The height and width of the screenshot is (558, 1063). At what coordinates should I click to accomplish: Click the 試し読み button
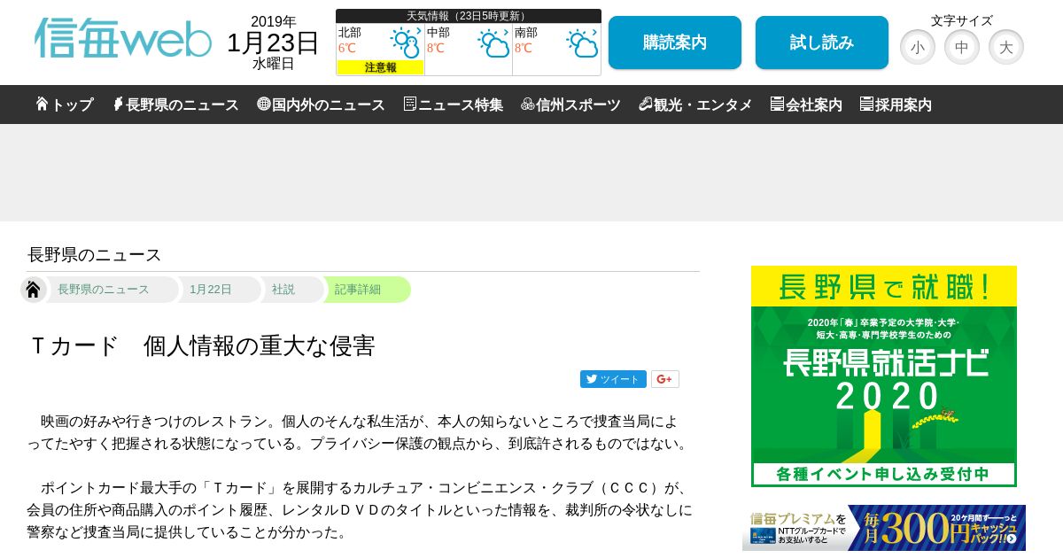click(822, 43)
